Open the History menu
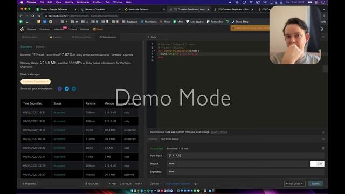345x194 pixels. point(69,2)
